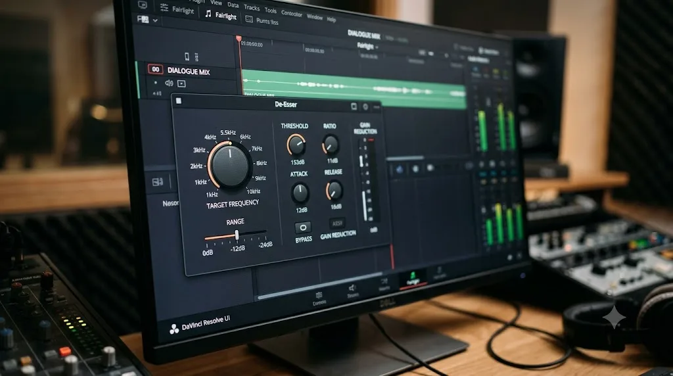Click the 05:00:00:00 timecode on the ruler
The height and width of the screenshot is (376, 673).
click(x=252, y=44)
